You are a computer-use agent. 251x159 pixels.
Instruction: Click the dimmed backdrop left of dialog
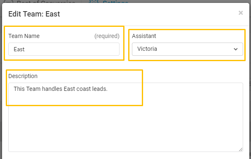point(1,80)
